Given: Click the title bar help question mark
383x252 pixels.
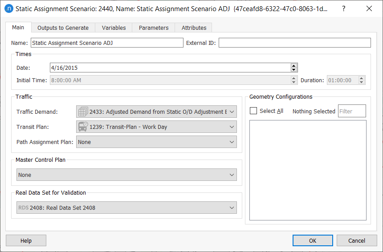Looking at the screenshot, I should pos(343,8).
